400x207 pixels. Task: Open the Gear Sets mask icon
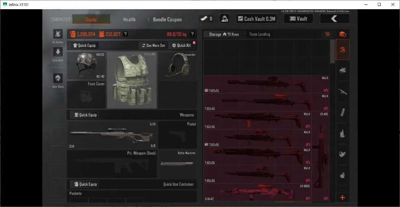coord(58,78)
